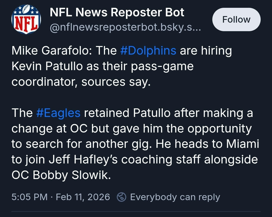Open the 5:05 PM timestamp

(x=29, y=197)
